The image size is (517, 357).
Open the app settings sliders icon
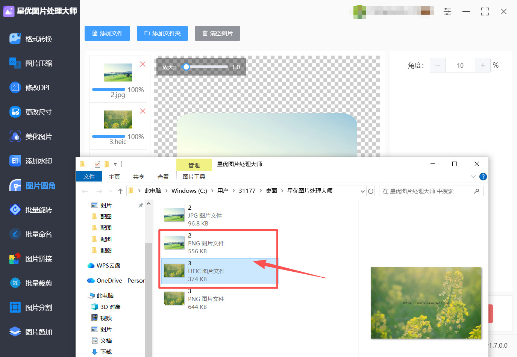pos(447,12)
